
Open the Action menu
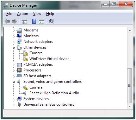pos(22,14)
